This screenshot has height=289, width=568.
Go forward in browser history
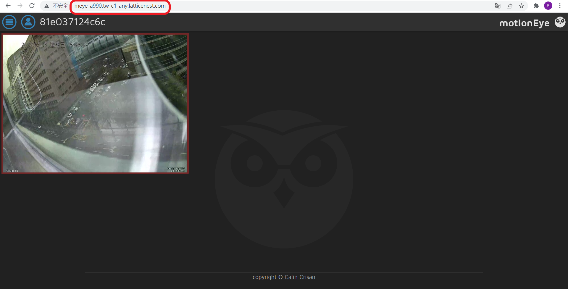20,6
